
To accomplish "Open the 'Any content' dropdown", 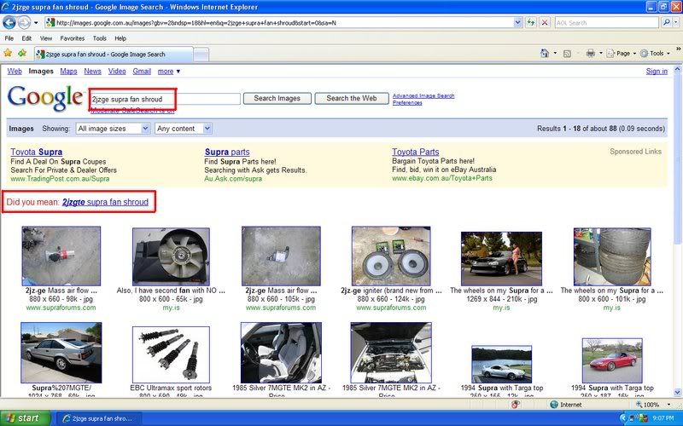I will click(x=183, y=129).
